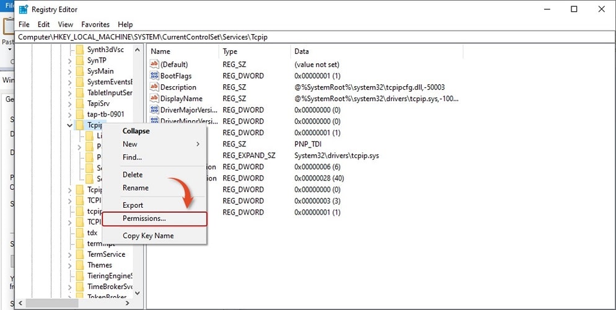Viewport: 616px width, 310px height.
Task: Open the New submenu
Action: point(154,144)
